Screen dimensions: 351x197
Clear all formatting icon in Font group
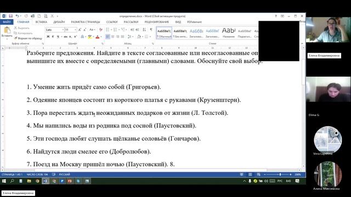101,30
